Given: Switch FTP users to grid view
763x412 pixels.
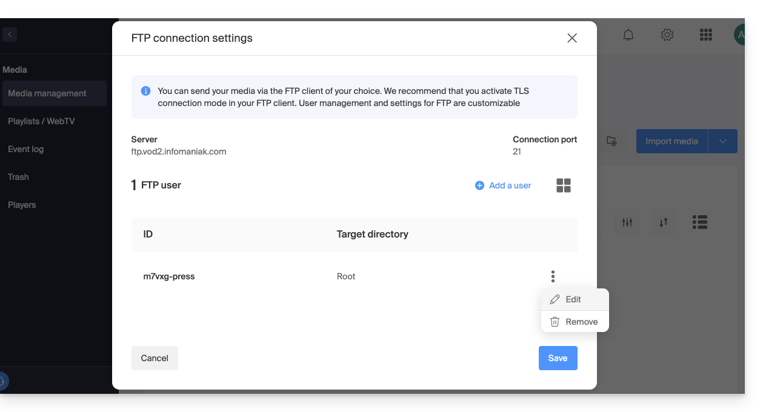Looking at the screenshot, I should [x=564, y=185].
